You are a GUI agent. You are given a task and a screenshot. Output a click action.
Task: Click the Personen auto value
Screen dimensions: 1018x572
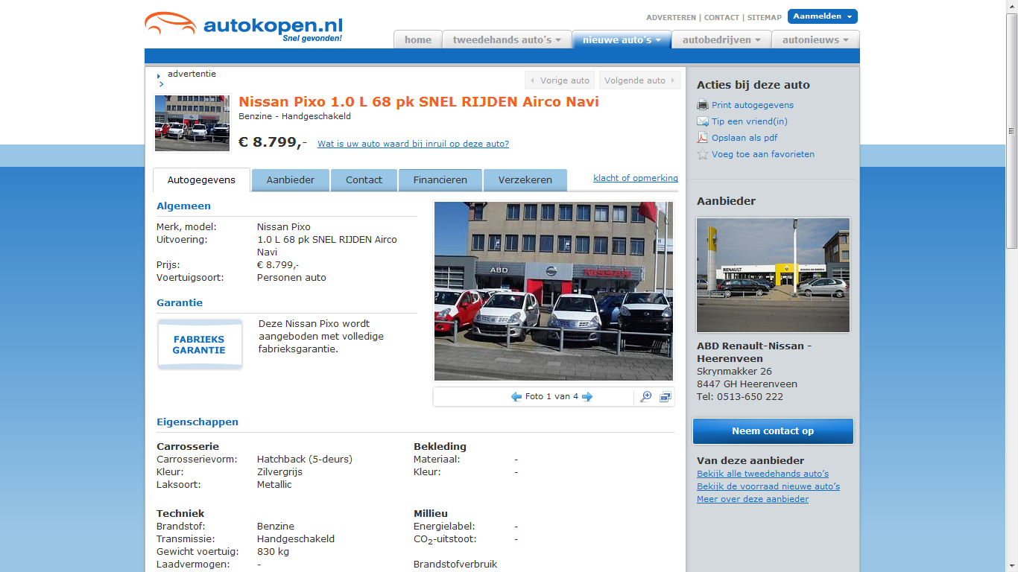[291, 278]
